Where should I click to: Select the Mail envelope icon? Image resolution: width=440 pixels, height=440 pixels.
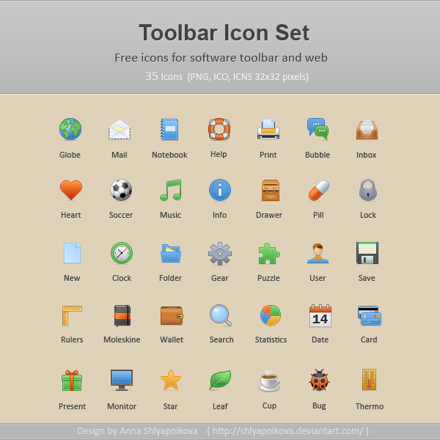120,129
